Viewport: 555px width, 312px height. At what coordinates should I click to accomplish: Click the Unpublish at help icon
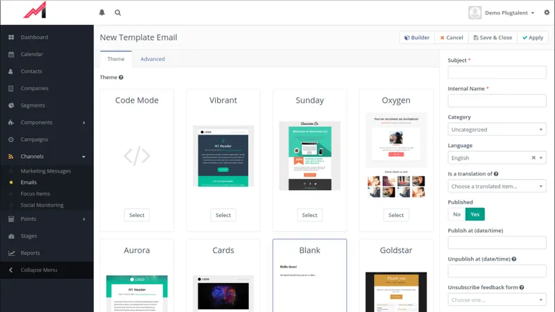pos(514,259)
